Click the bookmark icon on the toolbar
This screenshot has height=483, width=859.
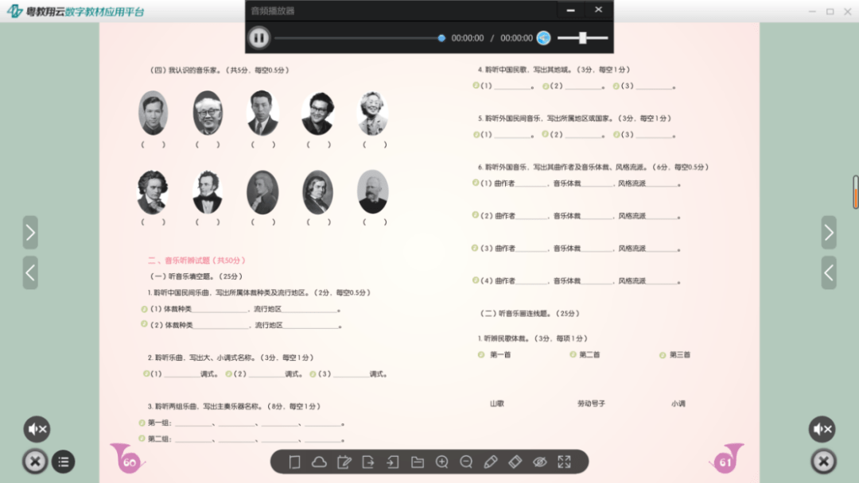pos(294,462)
